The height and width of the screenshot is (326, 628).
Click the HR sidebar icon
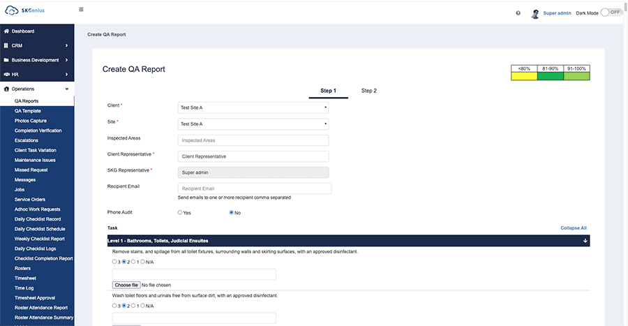click(x=6, y=74)
